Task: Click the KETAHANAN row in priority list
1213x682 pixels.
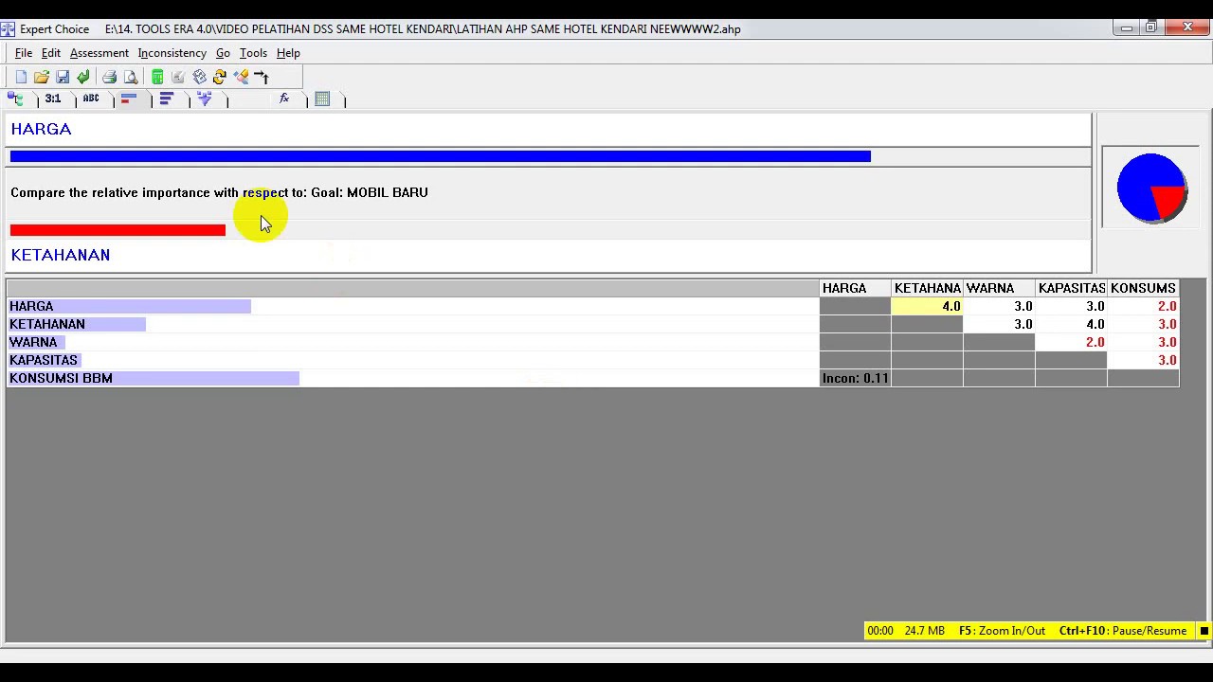Action: pos(413,324)
